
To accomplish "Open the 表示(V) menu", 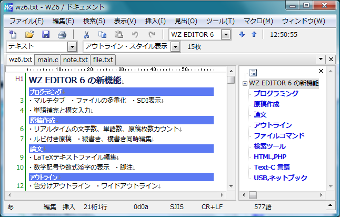I will click(x=125, y=21).
